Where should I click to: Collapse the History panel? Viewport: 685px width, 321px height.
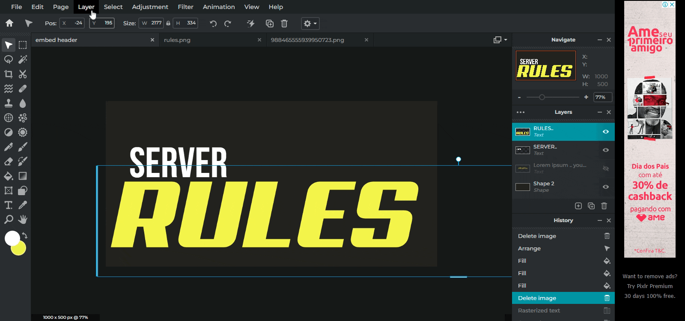[x=600, y=220]
